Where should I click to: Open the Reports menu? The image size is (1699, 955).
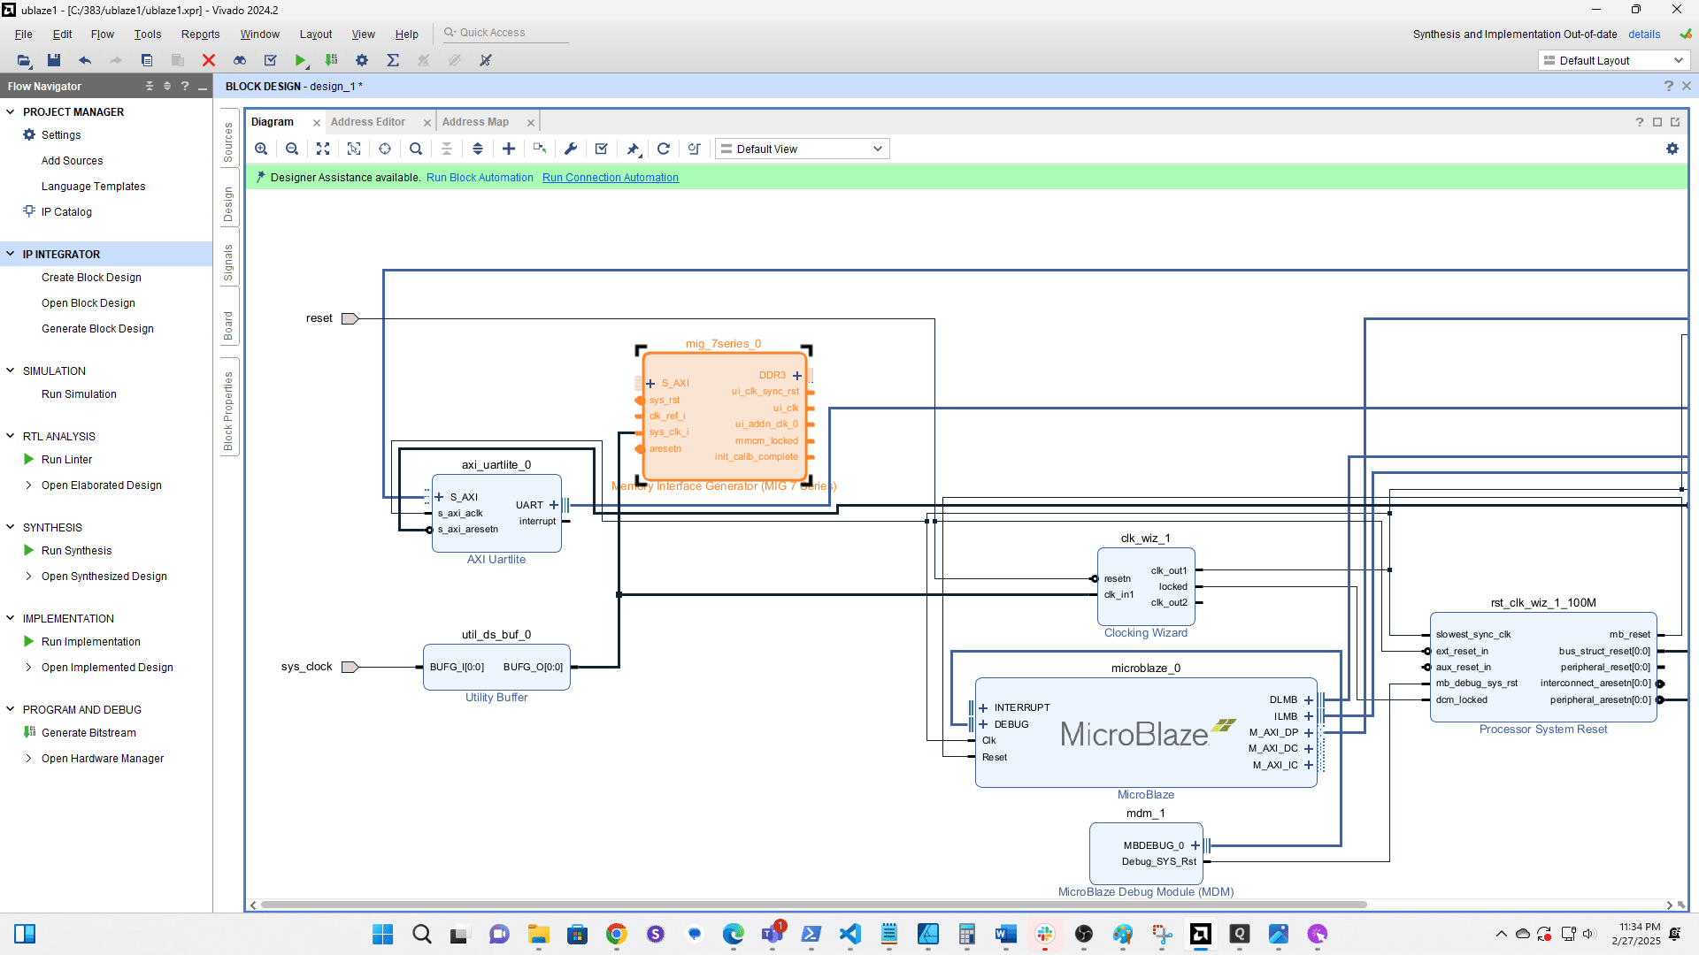coord(200,34)
